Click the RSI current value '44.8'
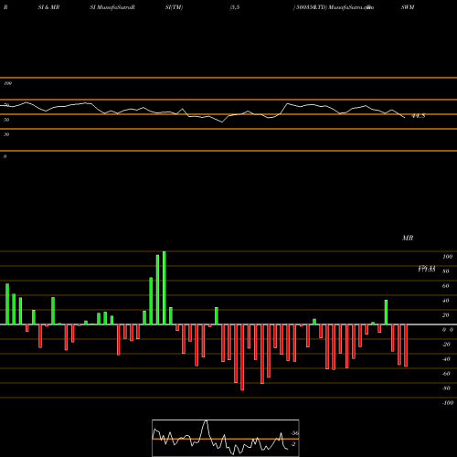The height and width of the screenshot is (457, 457). (x=418, y=116)
